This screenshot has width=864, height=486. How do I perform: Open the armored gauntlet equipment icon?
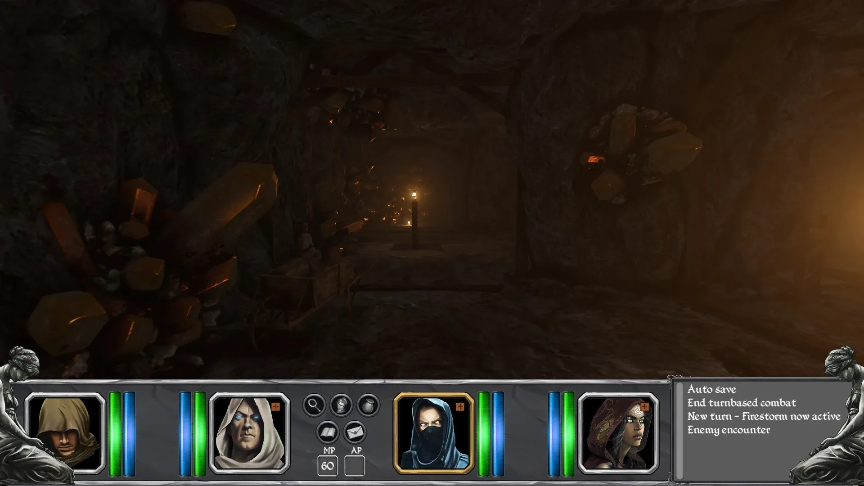(x=341, y=405)
